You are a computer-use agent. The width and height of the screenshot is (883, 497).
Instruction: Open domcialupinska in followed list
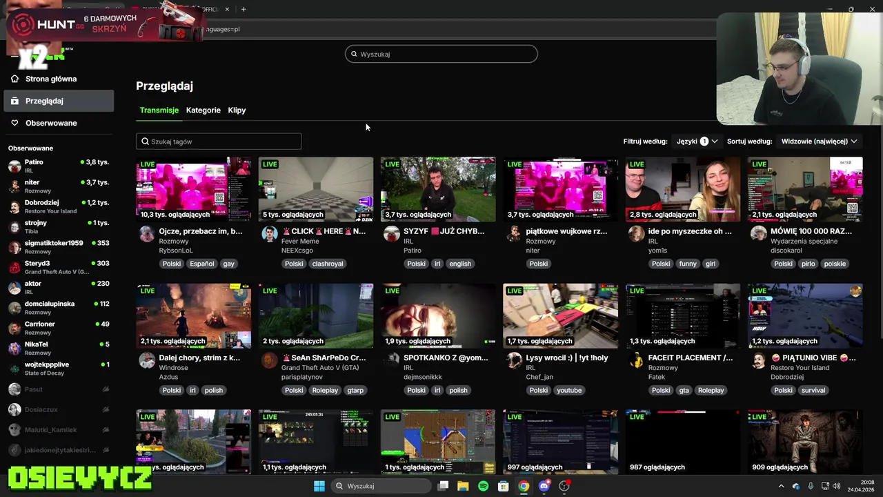pyautogui.click(x=59, y=308)
